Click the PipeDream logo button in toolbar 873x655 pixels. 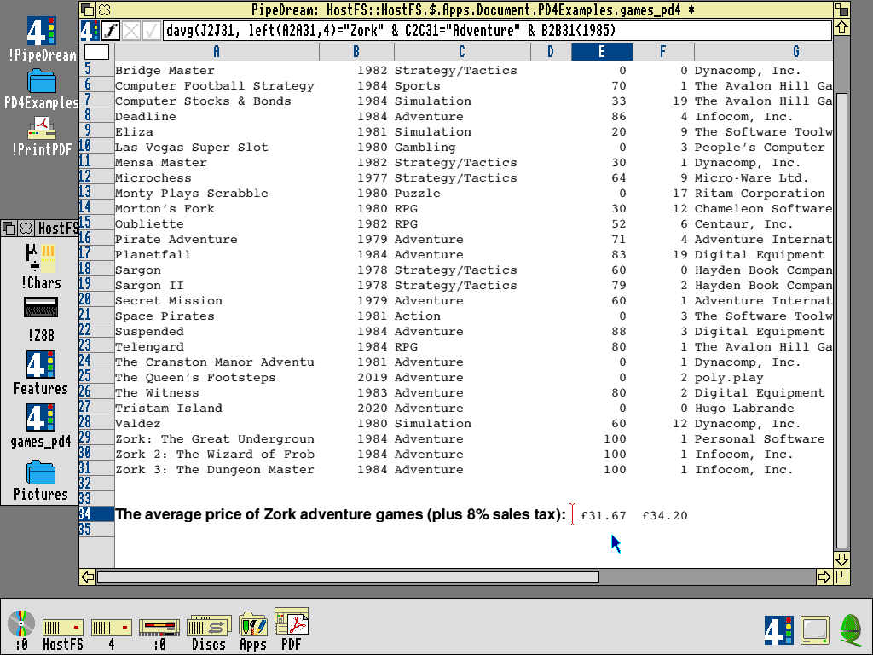pos(90,31)
